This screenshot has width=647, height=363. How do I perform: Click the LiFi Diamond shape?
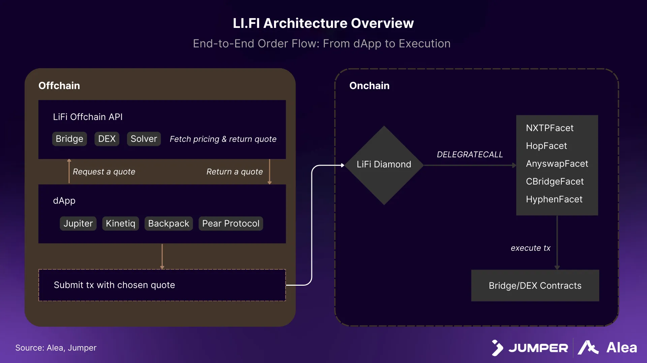point(384,165)
